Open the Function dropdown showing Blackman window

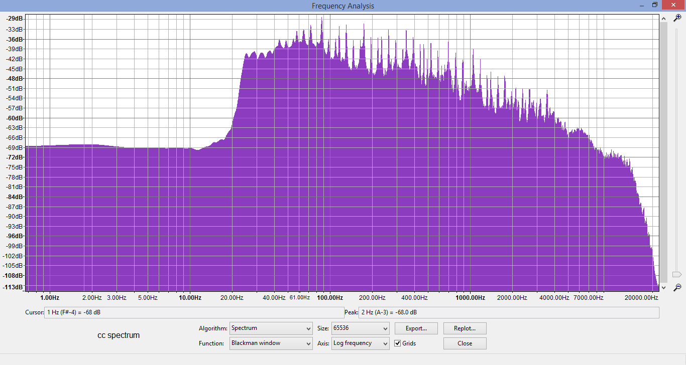click(271, 343)
